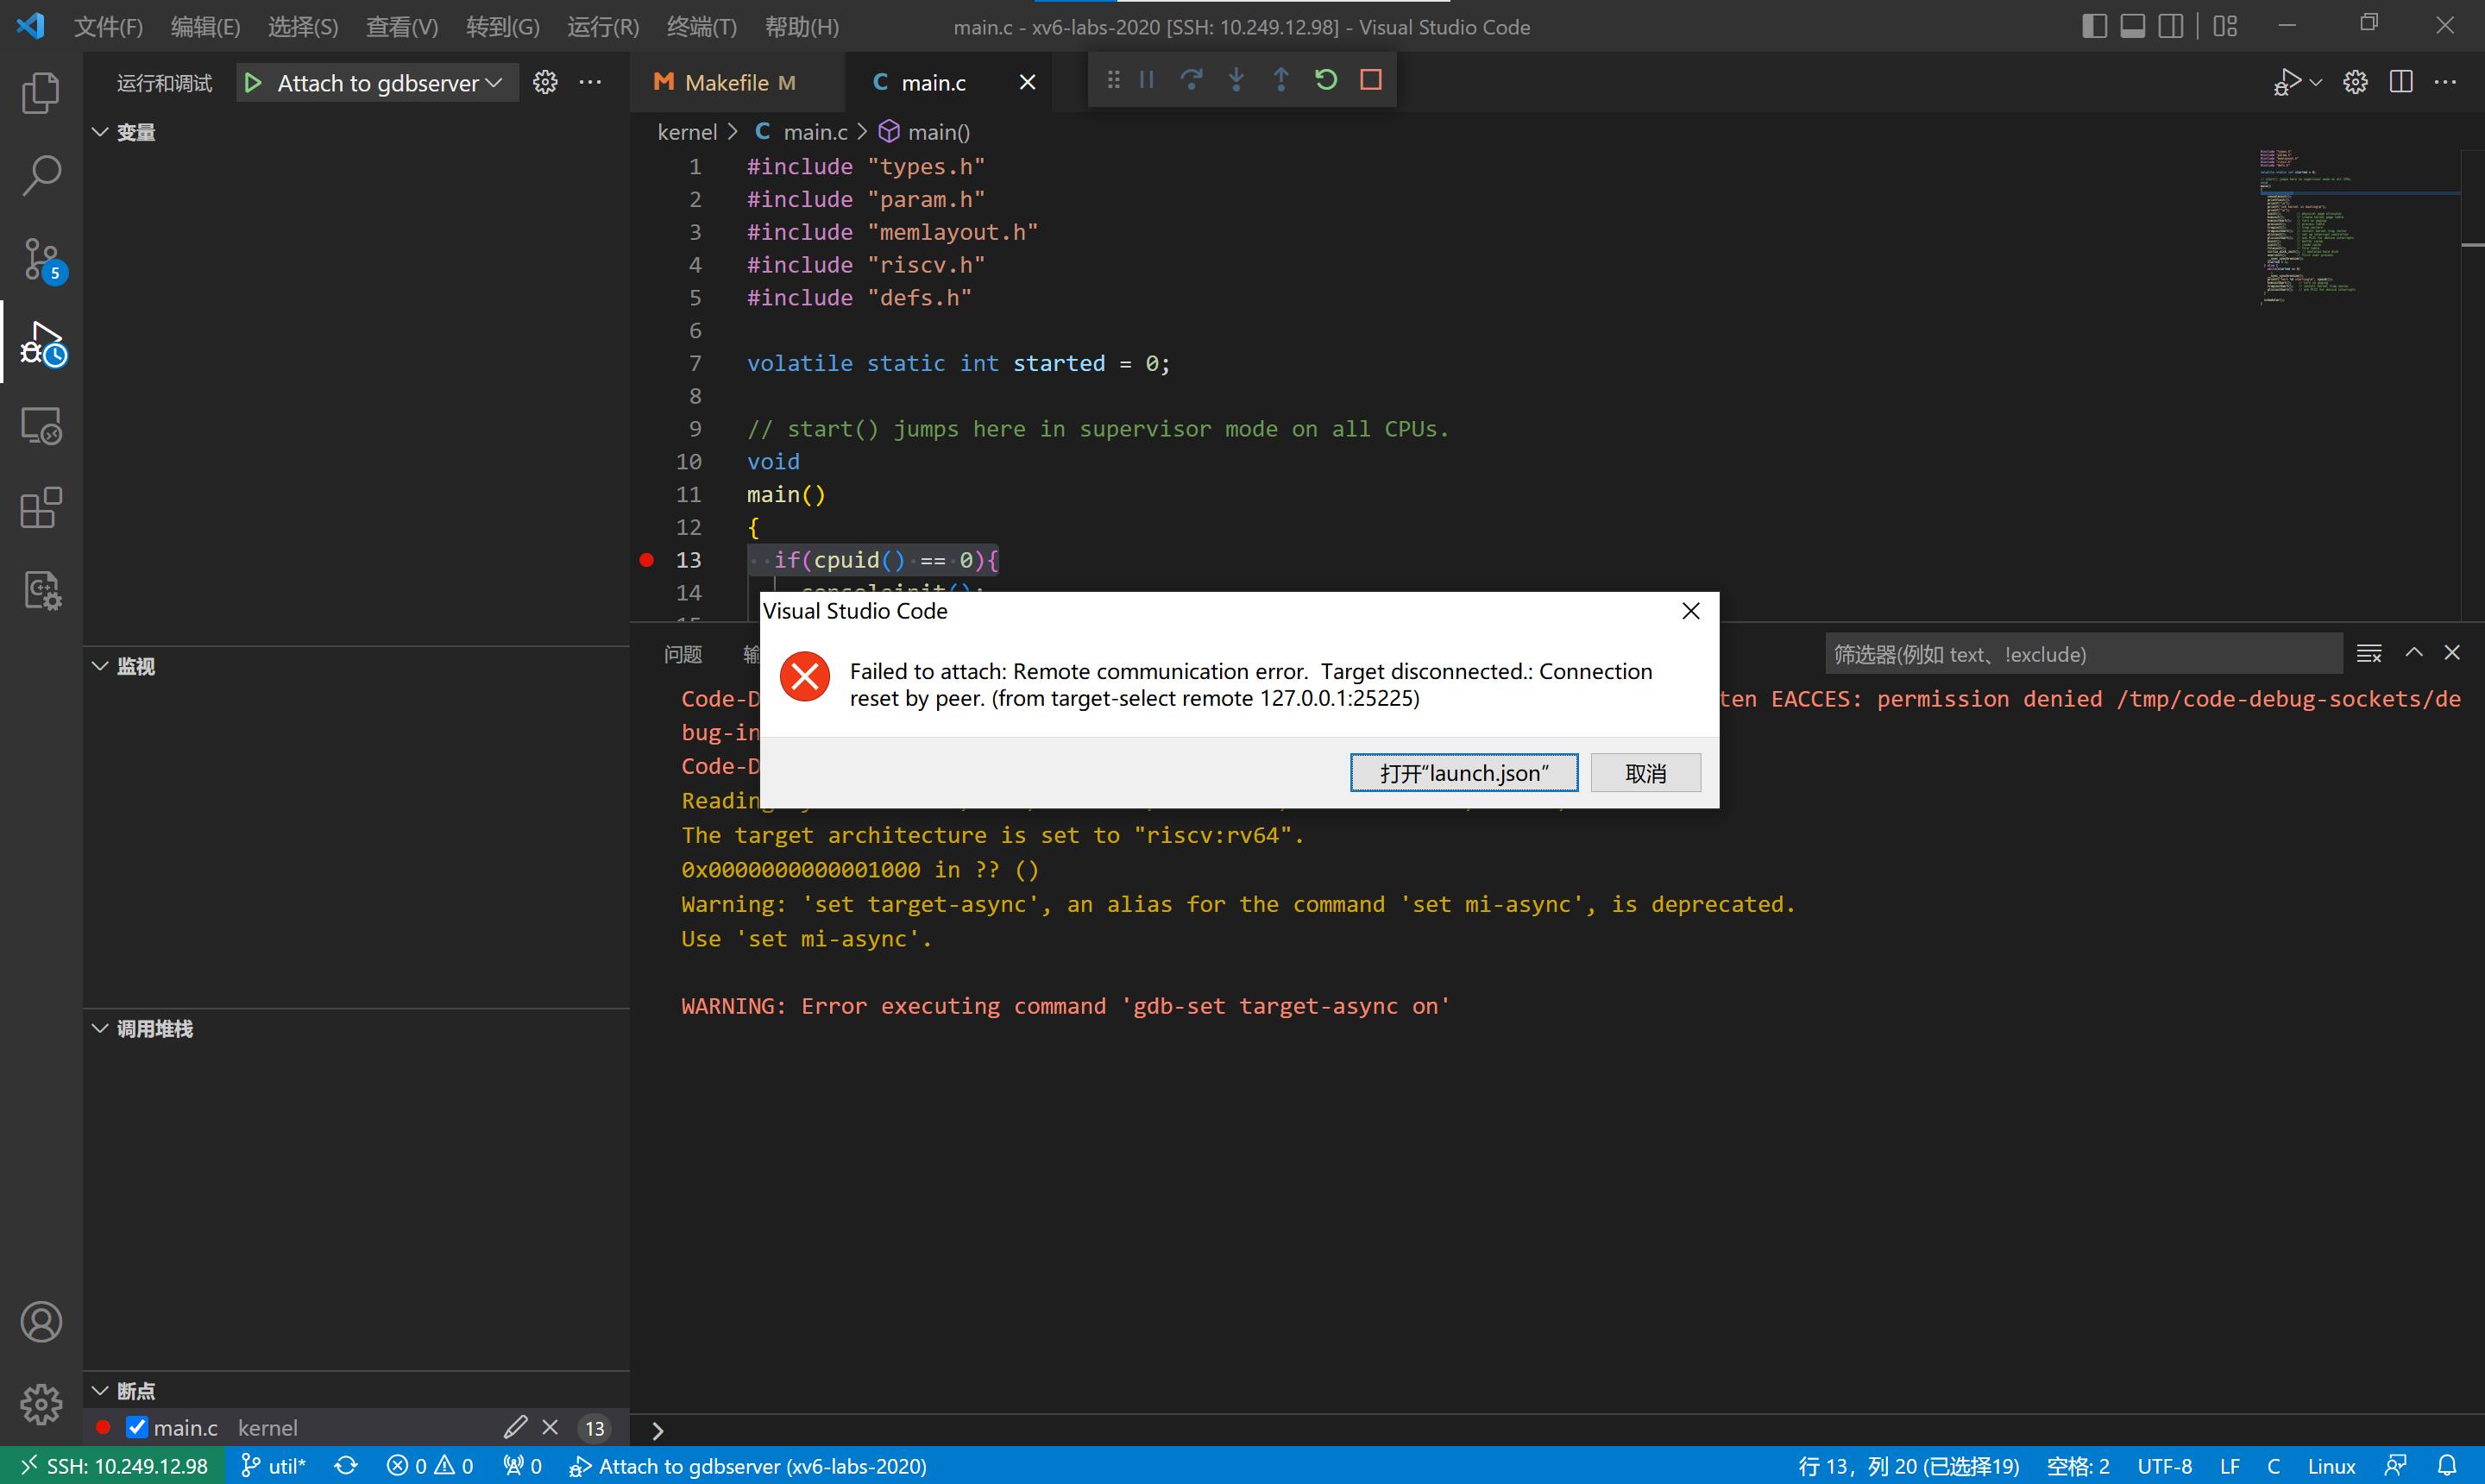This screenshot has width=2485, height=1484.
Task: Click the Step Into debug icon
Action: tap(1236, 79)
